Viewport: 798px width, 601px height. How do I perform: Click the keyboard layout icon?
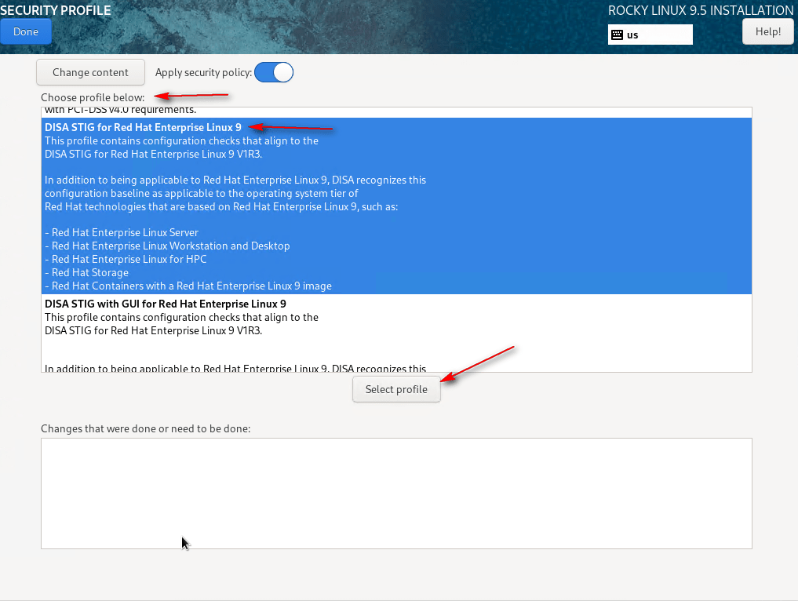pyautogui.click(x=617, y=35)
